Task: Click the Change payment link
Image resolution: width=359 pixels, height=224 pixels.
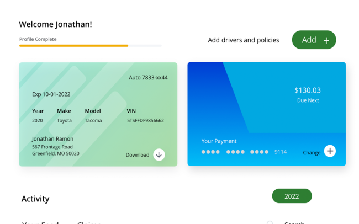Action: (312, 153)
